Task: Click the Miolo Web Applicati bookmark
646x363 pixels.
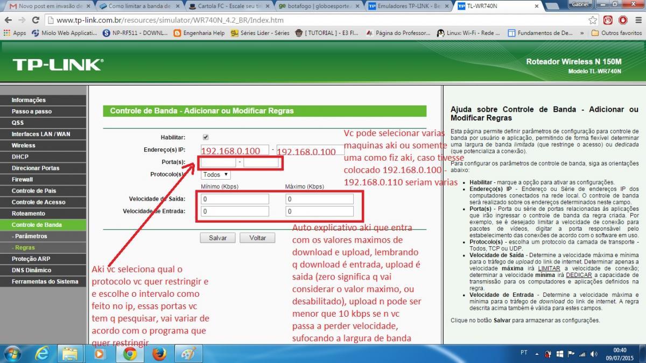Action: coord(65,33)
